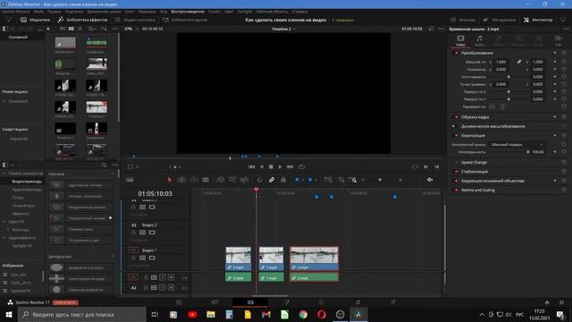Stop timeline playback
The image size is (572, 322).
[x=271, y=166]
